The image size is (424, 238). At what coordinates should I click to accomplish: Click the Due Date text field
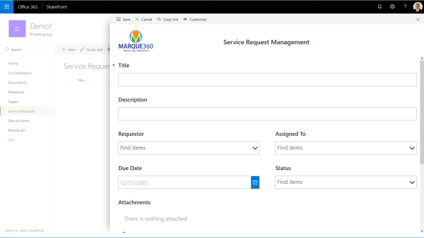point(184,182)
